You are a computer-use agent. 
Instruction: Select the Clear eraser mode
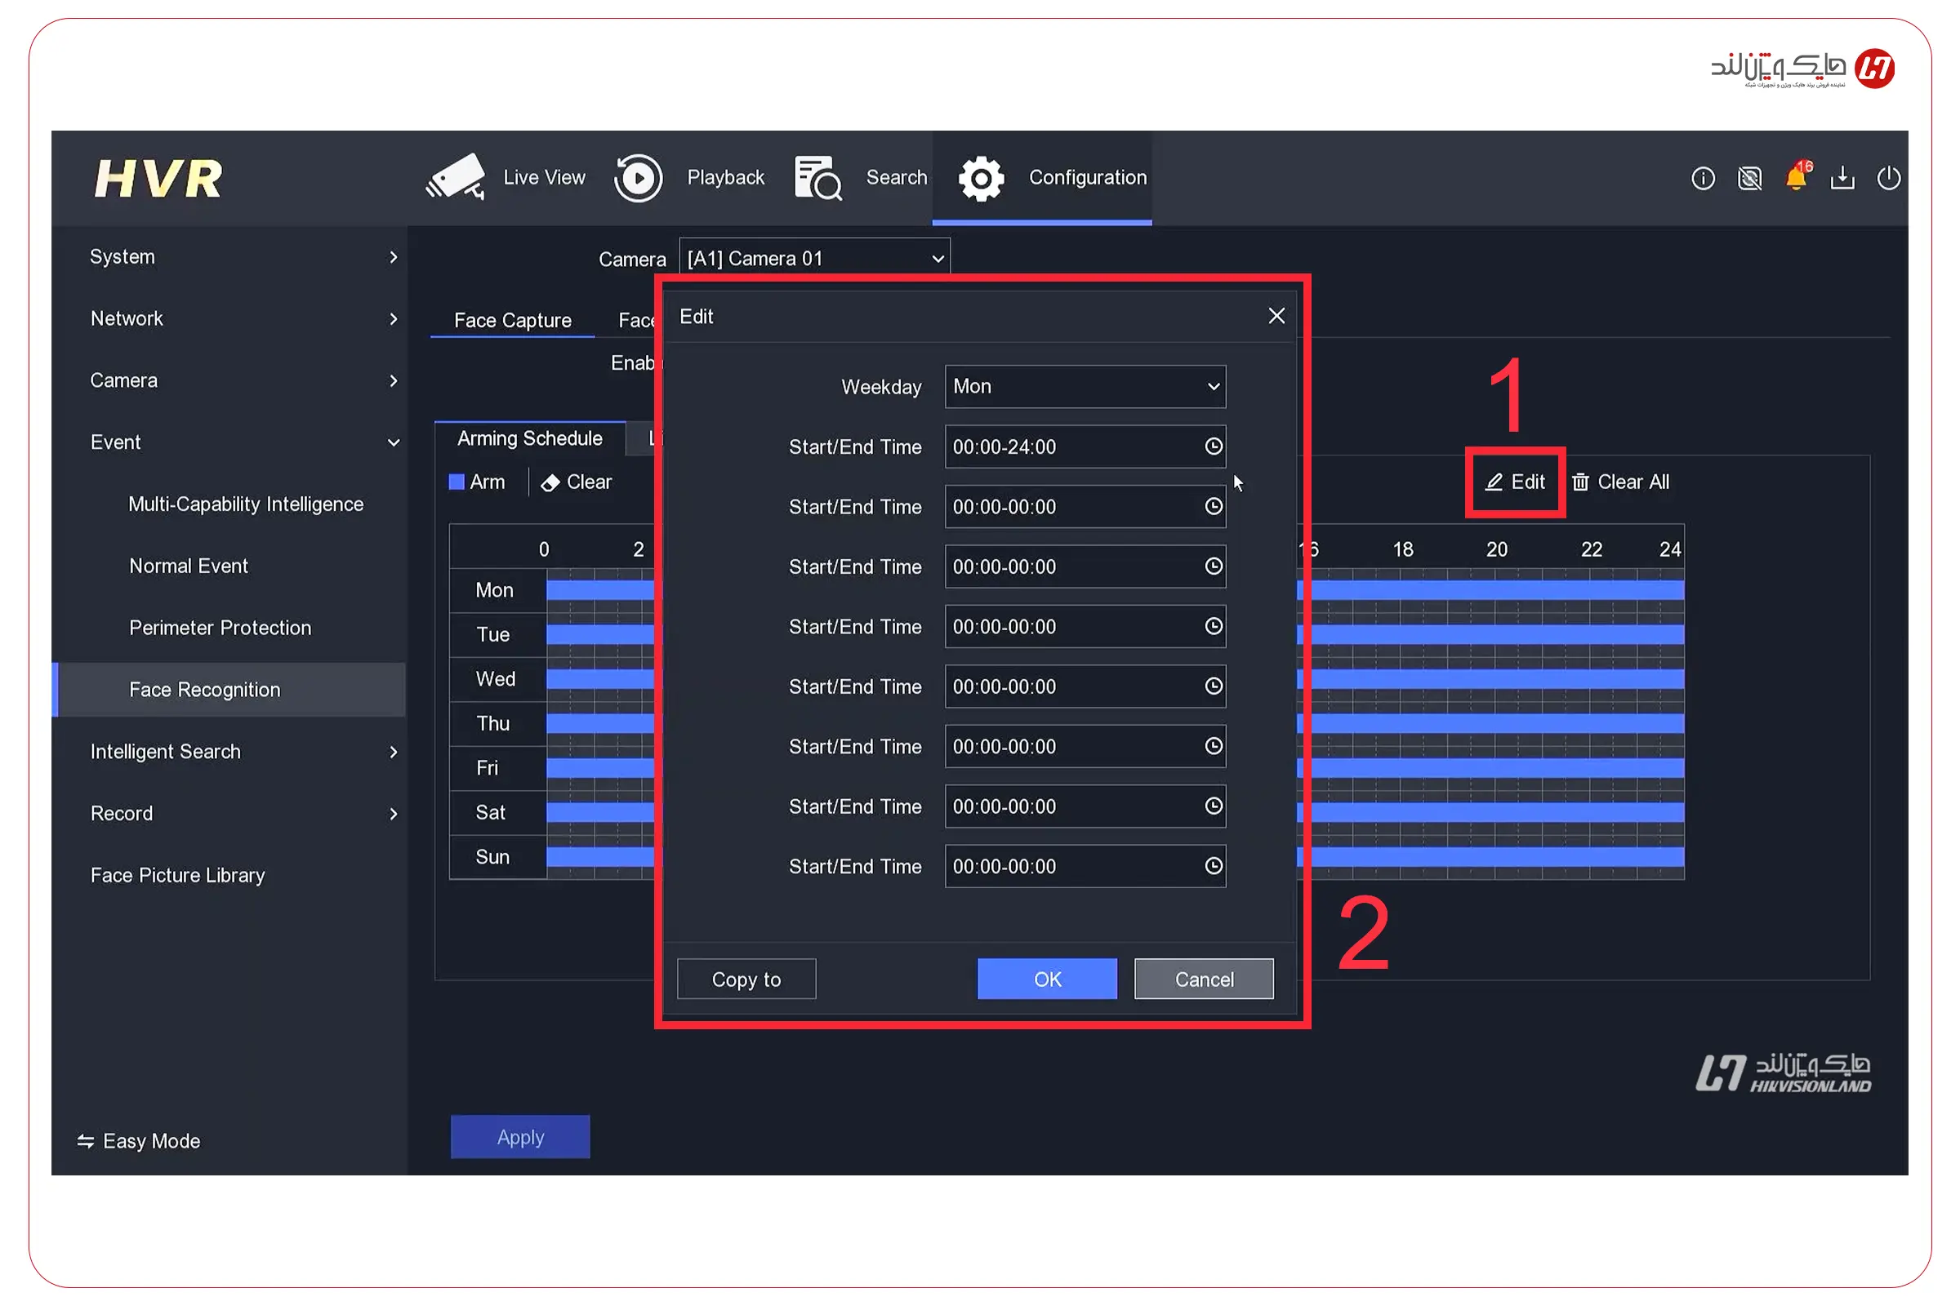(576, 482)
